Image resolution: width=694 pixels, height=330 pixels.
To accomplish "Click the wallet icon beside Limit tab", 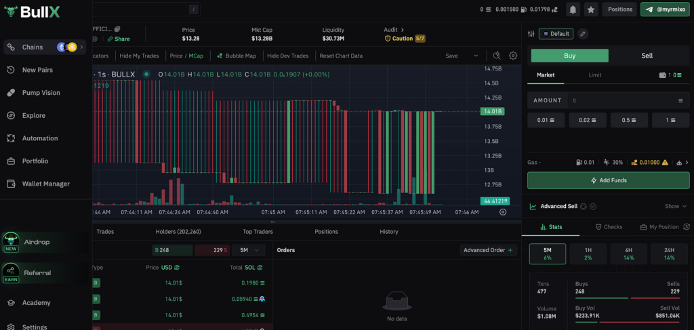I will pyautogui.click(x=663, y=75).
